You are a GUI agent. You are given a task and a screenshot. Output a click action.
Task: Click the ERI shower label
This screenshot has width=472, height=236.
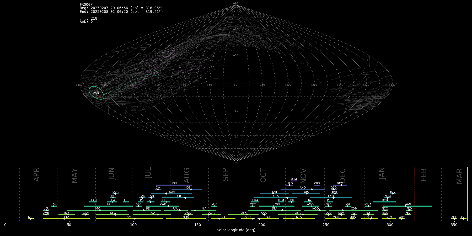pos(174,183)
